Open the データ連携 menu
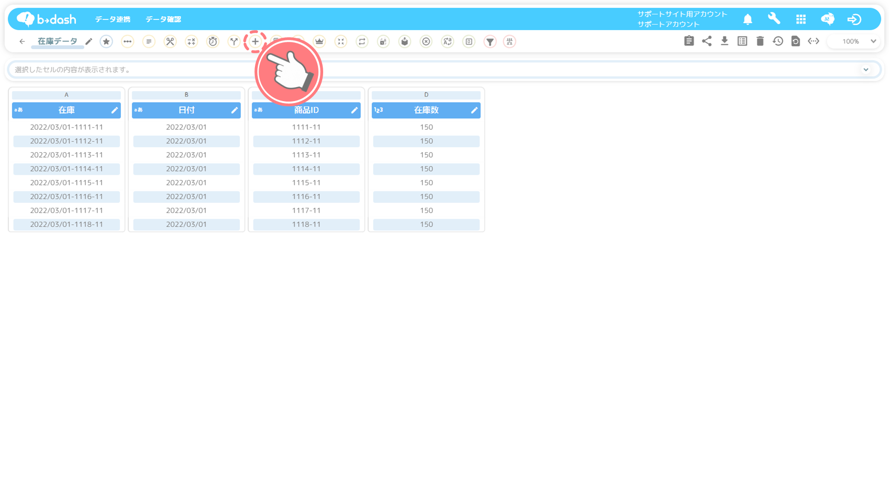This screenshot has height=500, width=889. click(112, 19)
